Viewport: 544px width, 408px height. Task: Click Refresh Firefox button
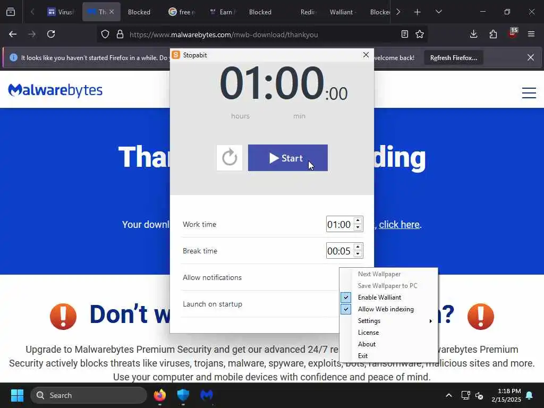tap(454, 58)
